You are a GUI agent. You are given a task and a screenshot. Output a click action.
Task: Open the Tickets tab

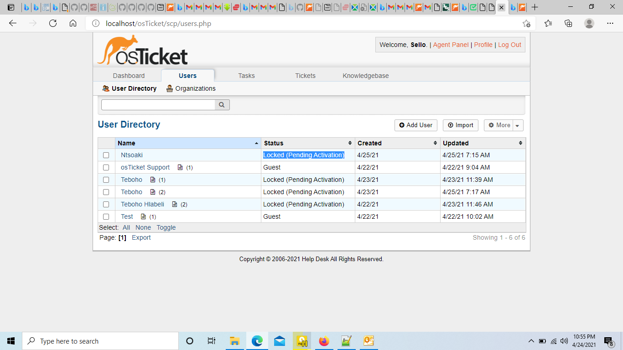click(305, 76)
